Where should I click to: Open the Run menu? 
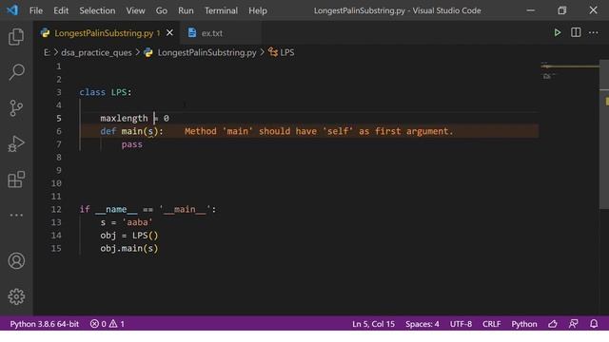click(x=186, y=10)
